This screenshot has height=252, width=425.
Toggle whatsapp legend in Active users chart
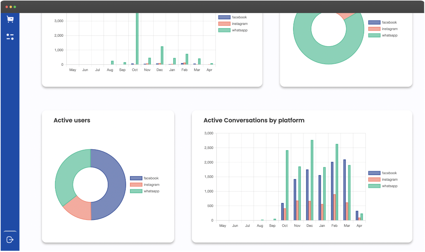144,191
